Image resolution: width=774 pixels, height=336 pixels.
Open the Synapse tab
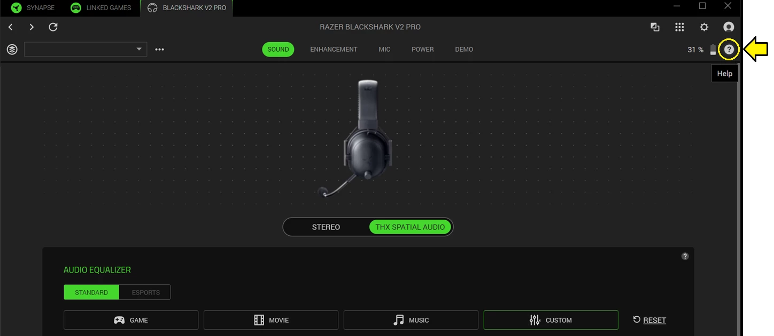pos(33,8)
